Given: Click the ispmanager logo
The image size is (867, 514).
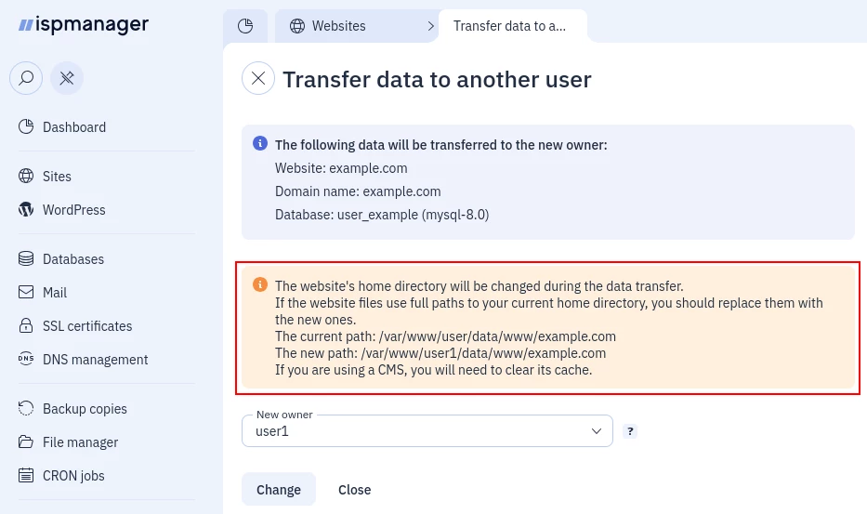Looking at the screenshot, I should 84,25.
